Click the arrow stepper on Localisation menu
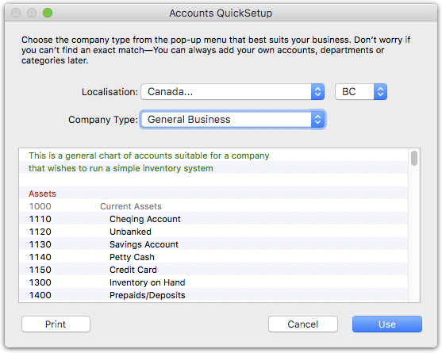Viewport: 442px width, 353px height. point(317,91)
